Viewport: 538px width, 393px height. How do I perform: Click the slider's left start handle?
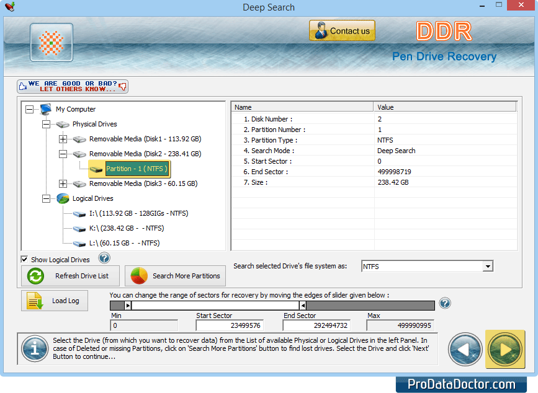pyautogui.click(x=128, y=305)
